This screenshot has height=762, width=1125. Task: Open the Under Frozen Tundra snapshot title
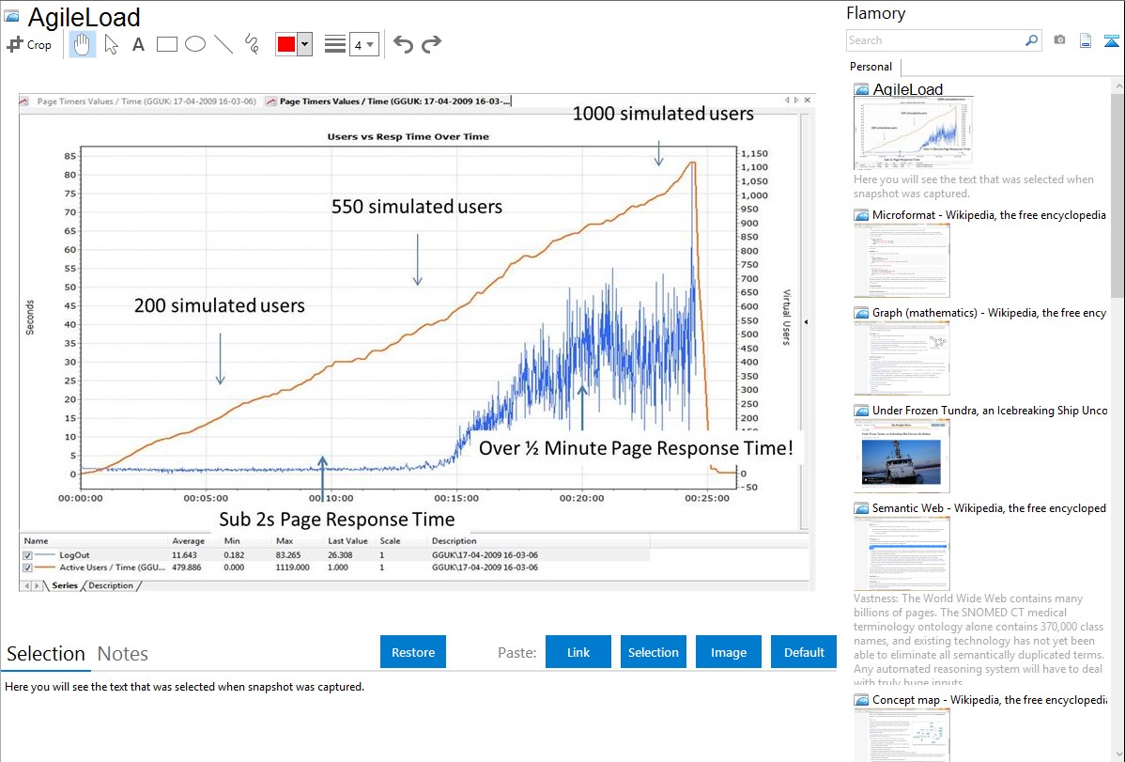[990, 410]
